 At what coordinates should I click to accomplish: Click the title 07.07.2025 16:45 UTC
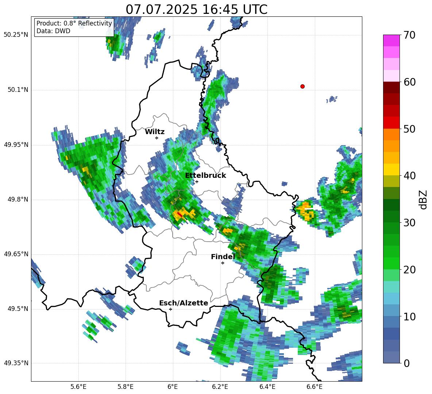[x=196, y=9]
